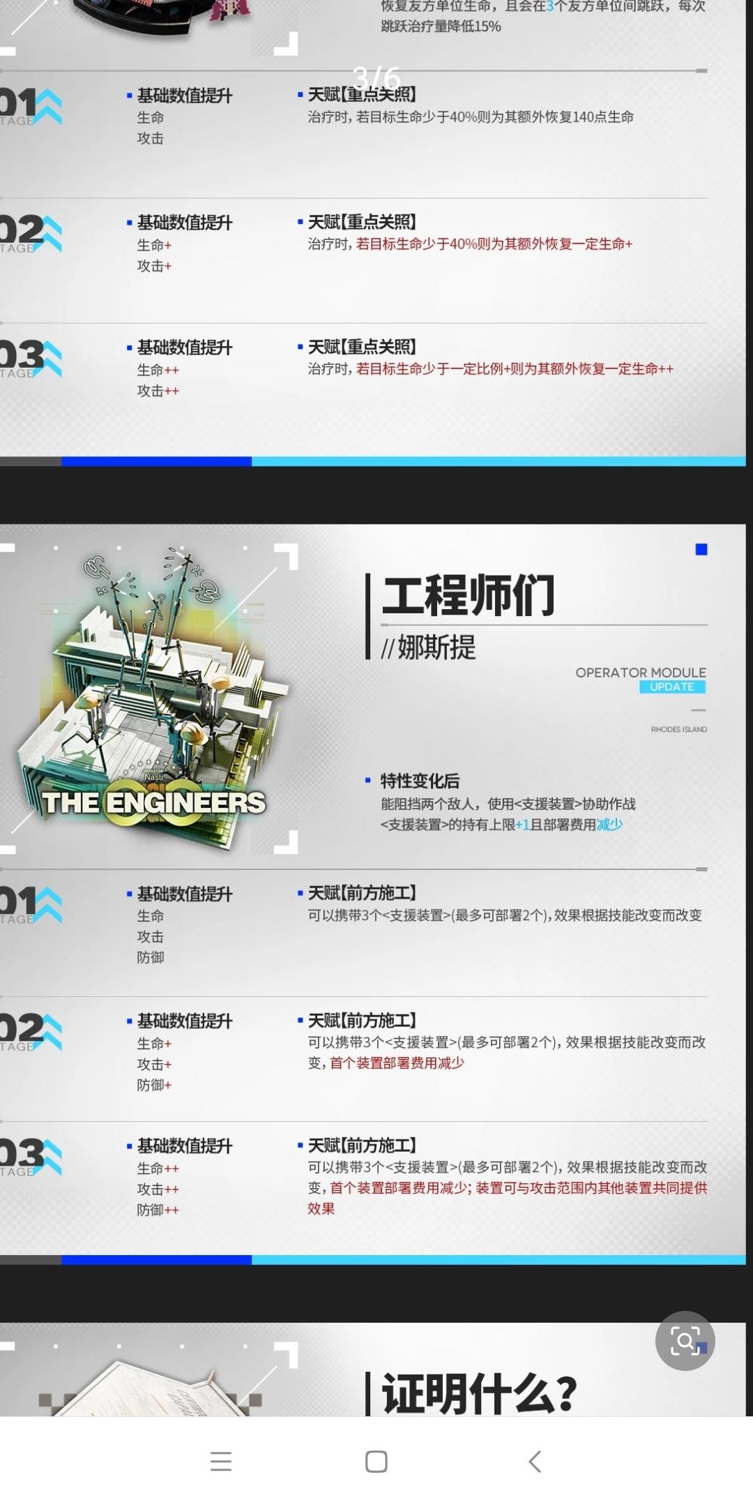753x1507 pixels.
Task: Tap the 3/6 page indicator
Action: pyautogui.click(x=376, y=77)
